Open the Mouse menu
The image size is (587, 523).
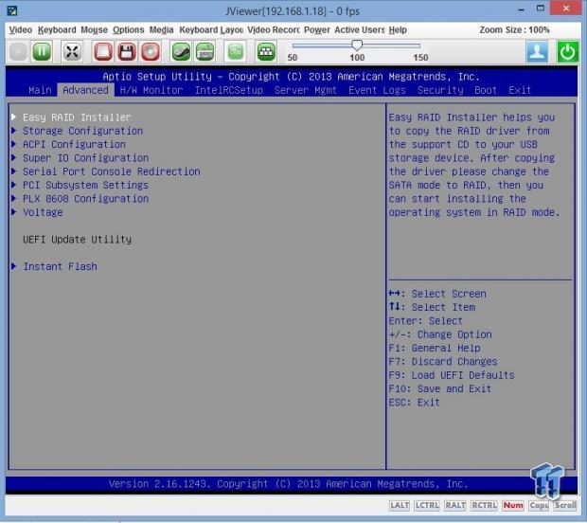95,29
